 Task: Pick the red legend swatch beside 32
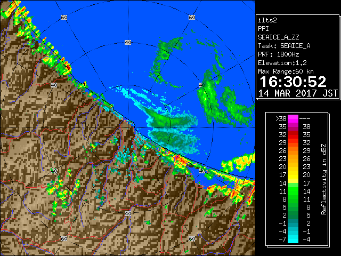coord(293,135)
